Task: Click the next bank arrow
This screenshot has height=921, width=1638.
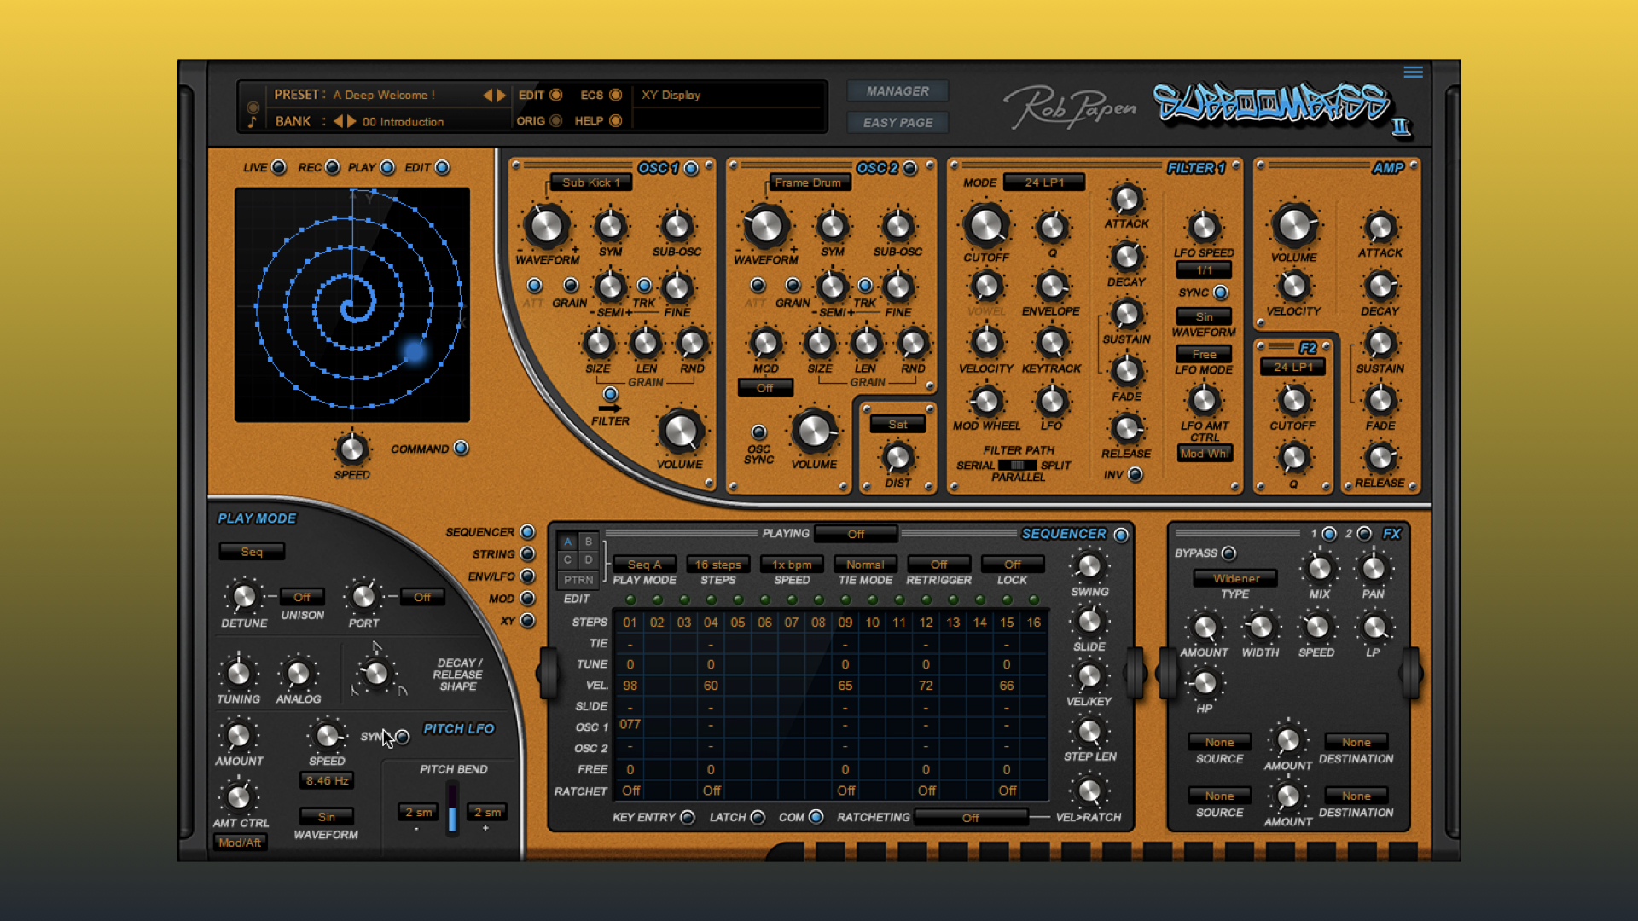Action: (351, 121)
